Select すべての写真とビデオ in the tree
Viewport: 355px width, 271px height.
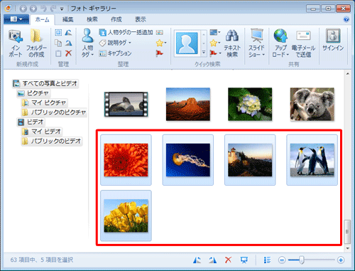[x=45, y=83]
